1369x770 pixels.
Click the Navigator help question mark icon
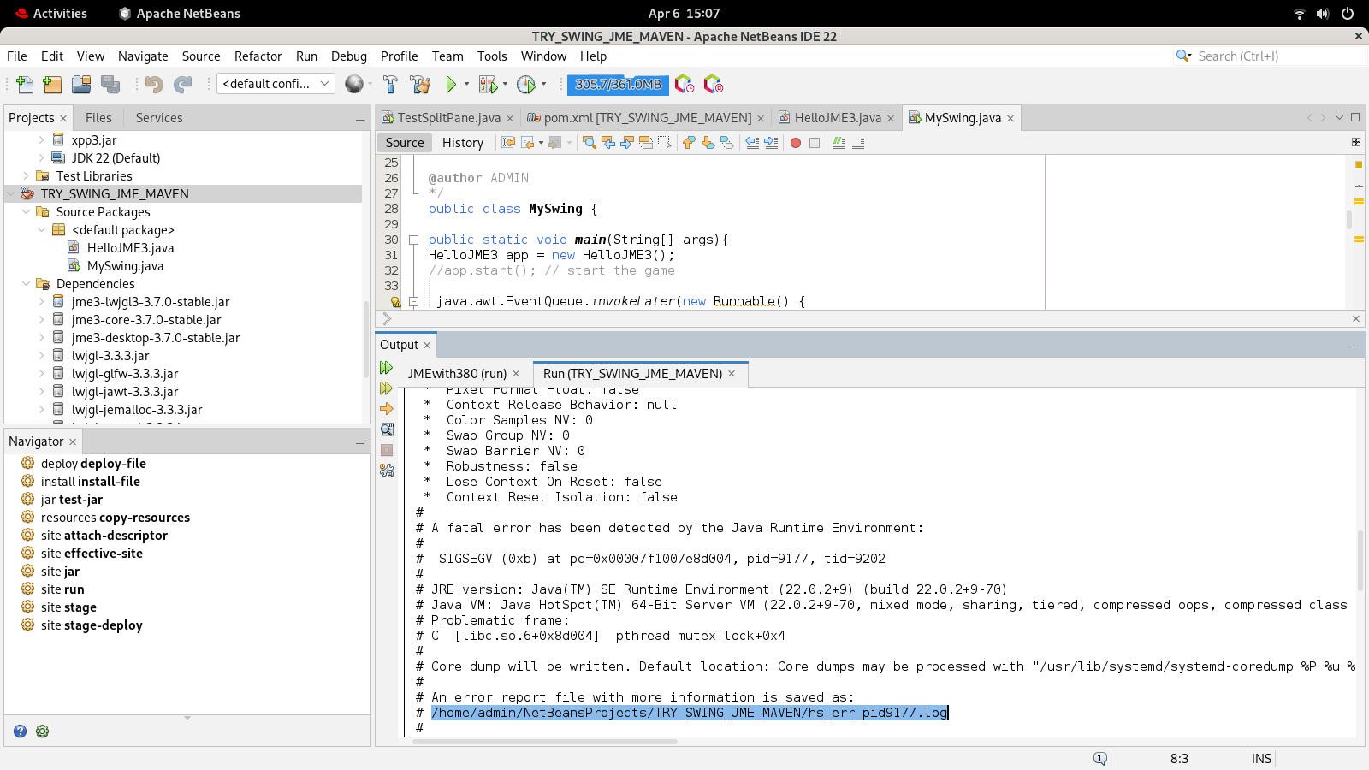point(20,731)
